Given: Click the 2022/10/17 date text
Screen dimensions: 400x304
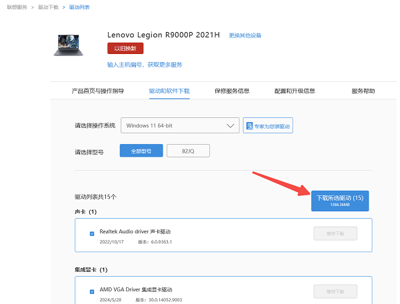Looking at the screenshot, I should click(x=111, y=242).
